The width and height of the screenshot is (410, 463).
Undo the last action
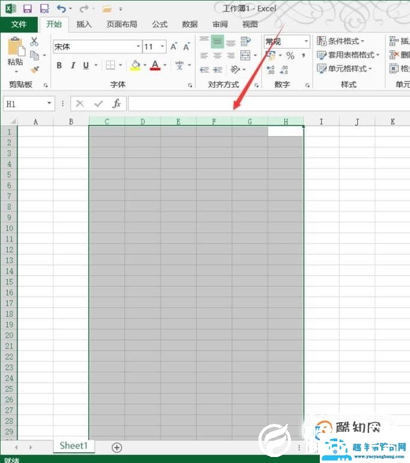pyautogui.click(x=61, y=9)
